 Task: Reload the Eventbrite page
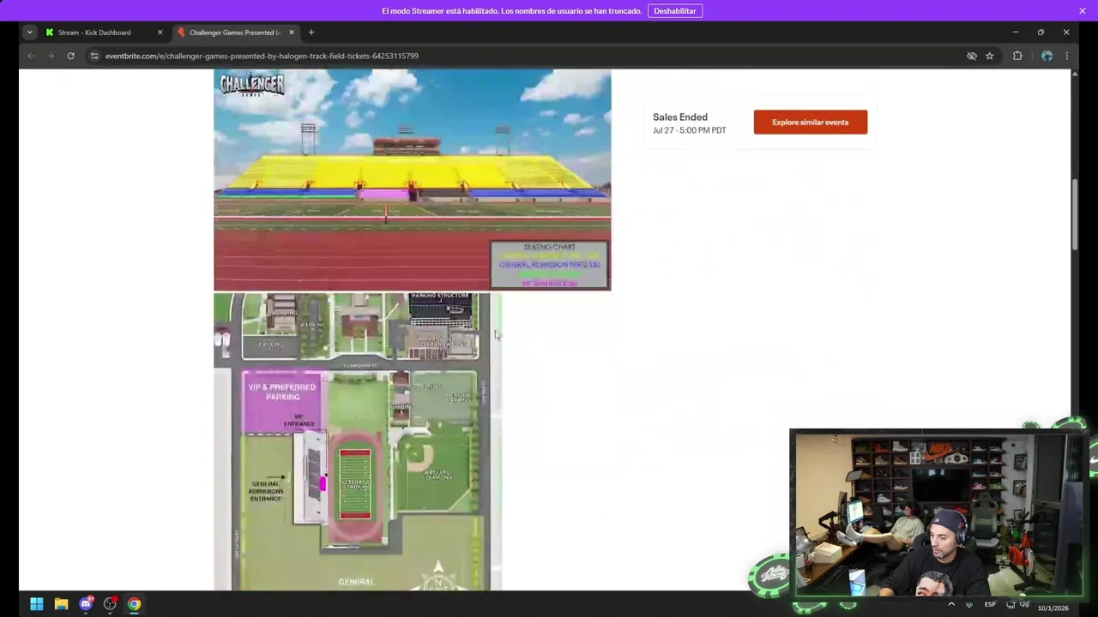tap(70, 56)
